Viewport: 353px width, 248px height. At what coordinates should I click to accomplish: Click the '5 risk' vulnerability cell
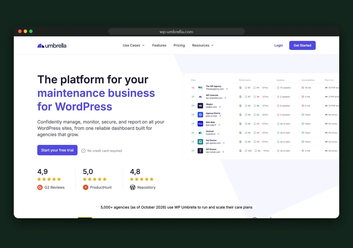pyautogui.click(x=306, y=97)
